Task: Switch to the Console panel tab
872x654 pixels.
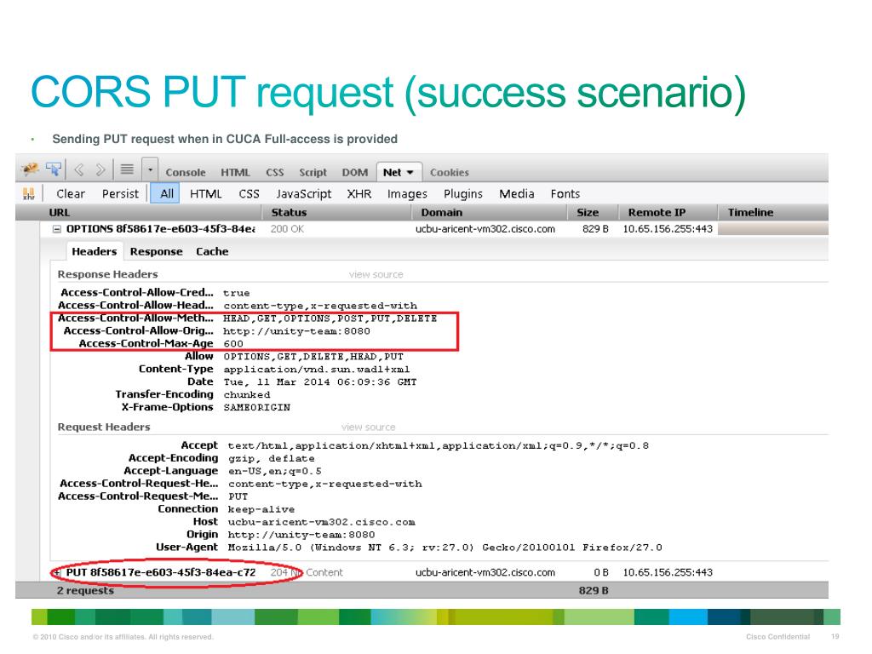Action: point(186,172)
